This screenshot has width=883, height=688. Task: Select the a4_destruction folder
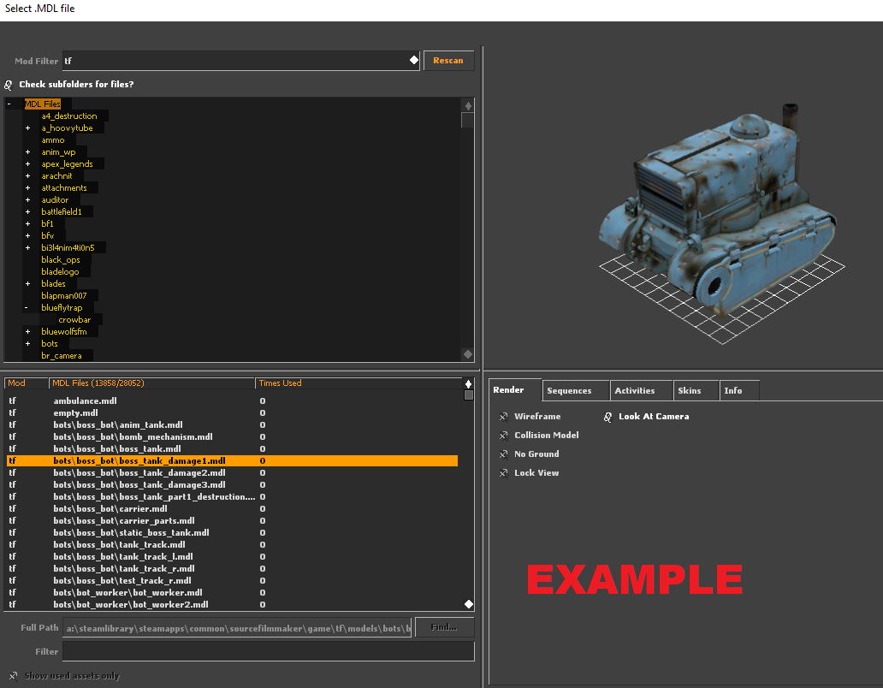(x=69, y=116)
